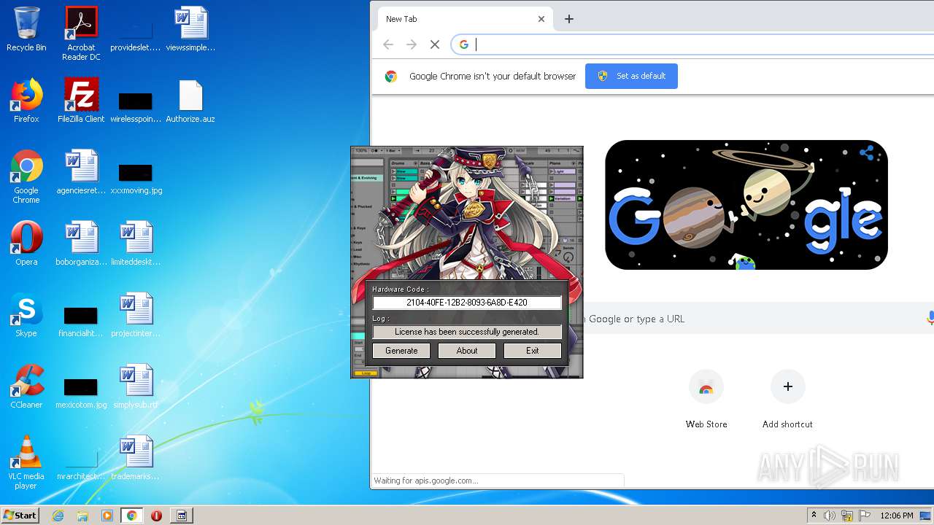Screen dimensions: 934x525
Task: Select agenciesret Word document icon
Action: (81, 173)
